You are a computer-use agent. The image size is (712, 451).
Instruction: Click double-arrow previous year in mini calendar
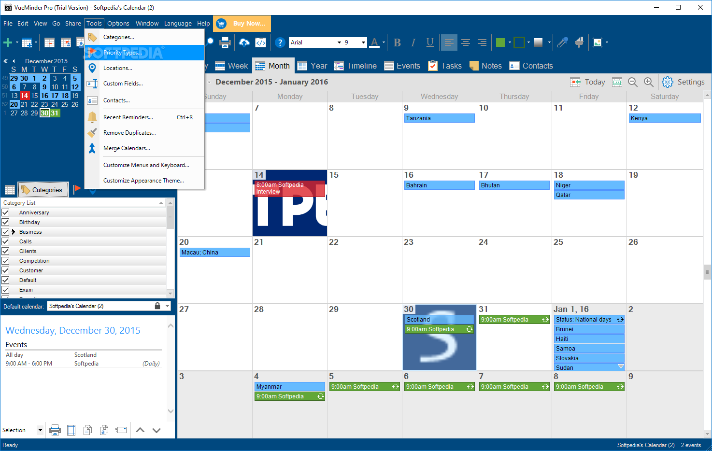coord(5,61)
